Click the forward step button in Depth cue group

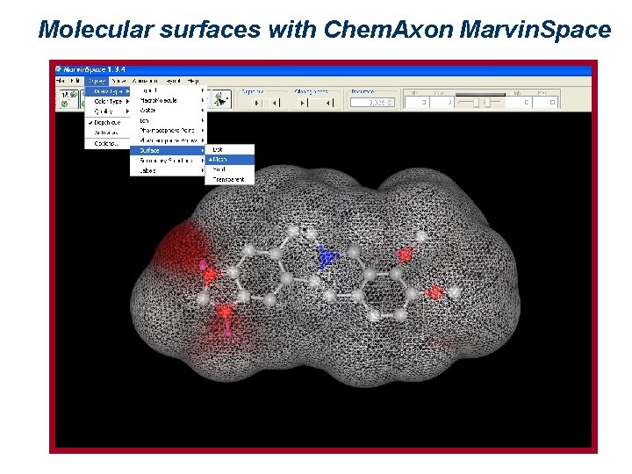[256, 103]
